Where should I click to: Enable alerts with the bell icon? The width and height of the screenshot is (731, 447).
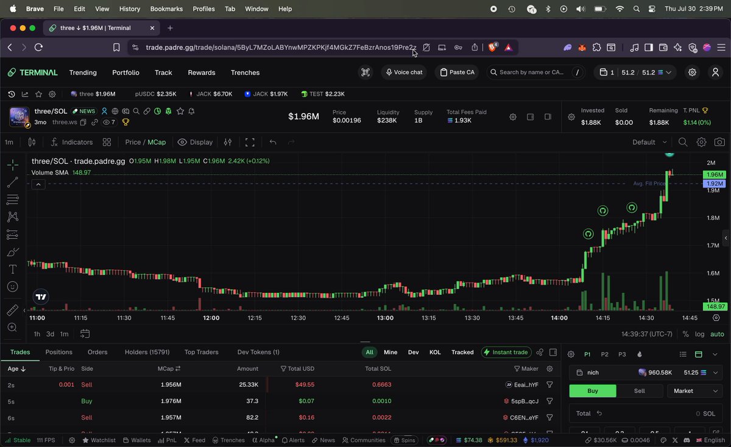[x=191, y=111]
